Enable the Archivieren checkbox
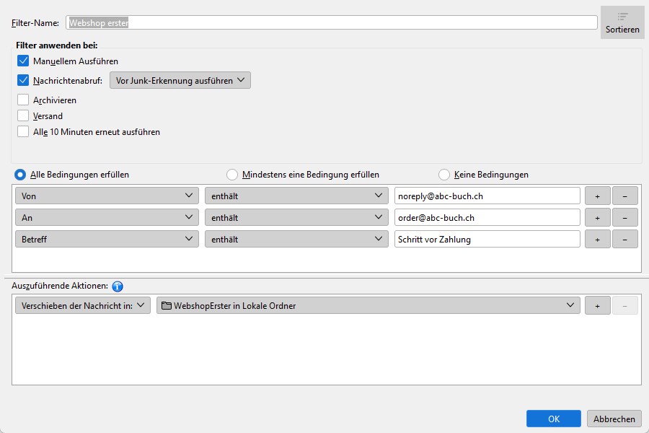649x433 pixels. [x=23, y=100]
